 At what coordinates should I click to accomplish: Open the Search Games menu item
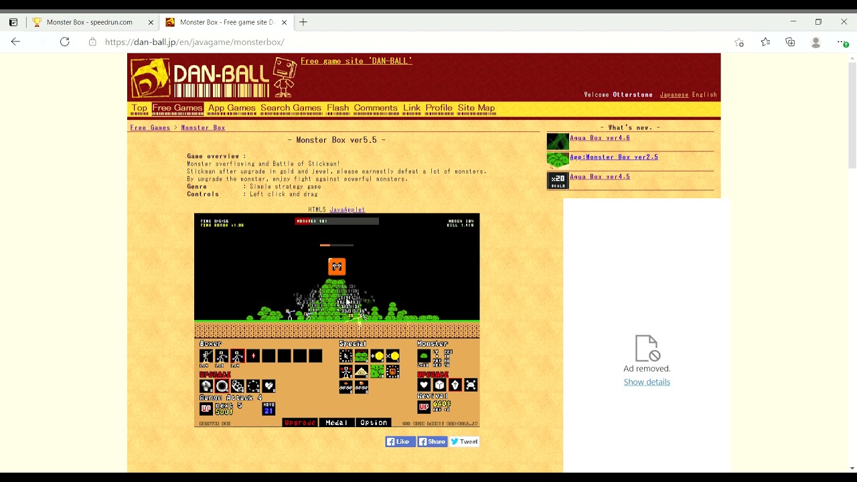pyautogui.click(x=291, y=108)
